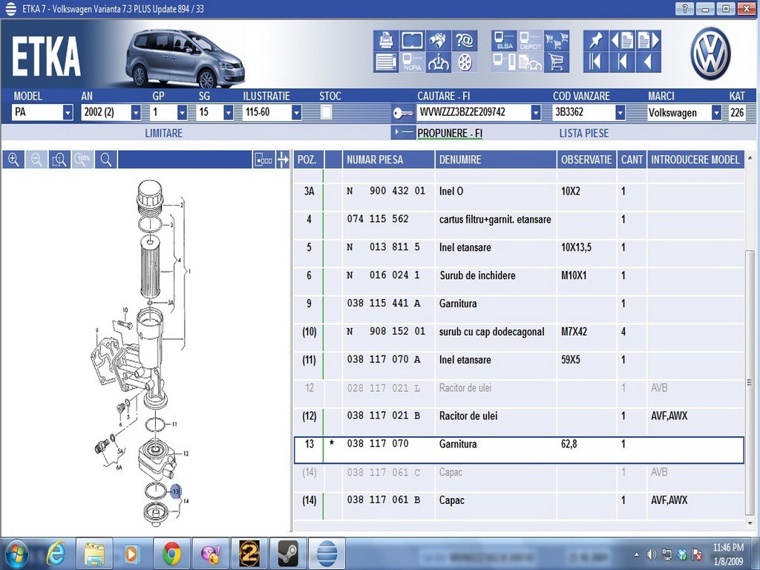Screen dimensions: 760x570
Task: Open the MODEL dropdown showing PA
Action: pyautogui.click(x=68, y=113)
